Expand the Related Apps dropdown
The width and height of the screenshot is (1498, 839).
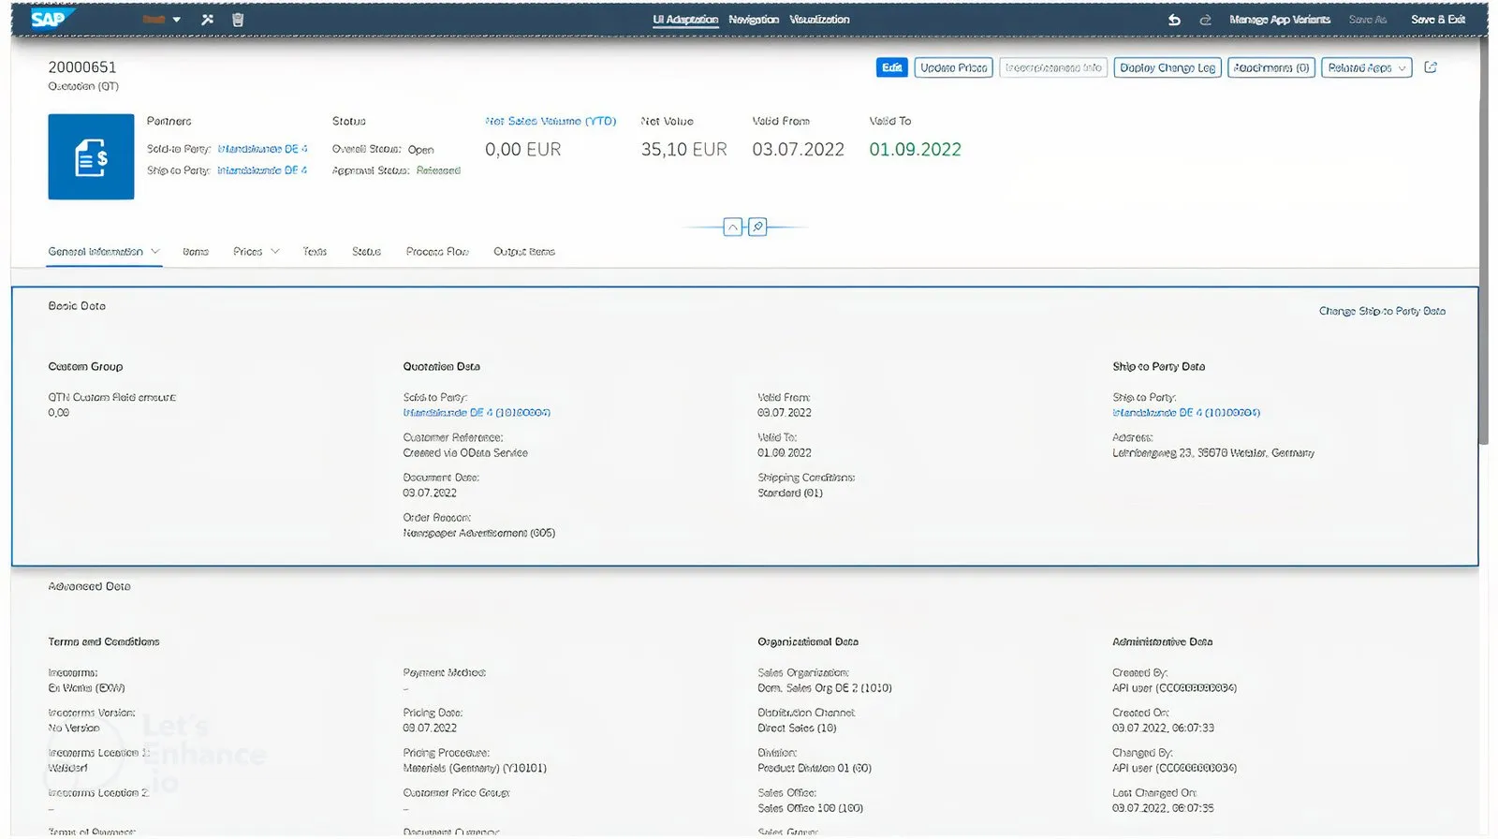tap(1367, 67)
